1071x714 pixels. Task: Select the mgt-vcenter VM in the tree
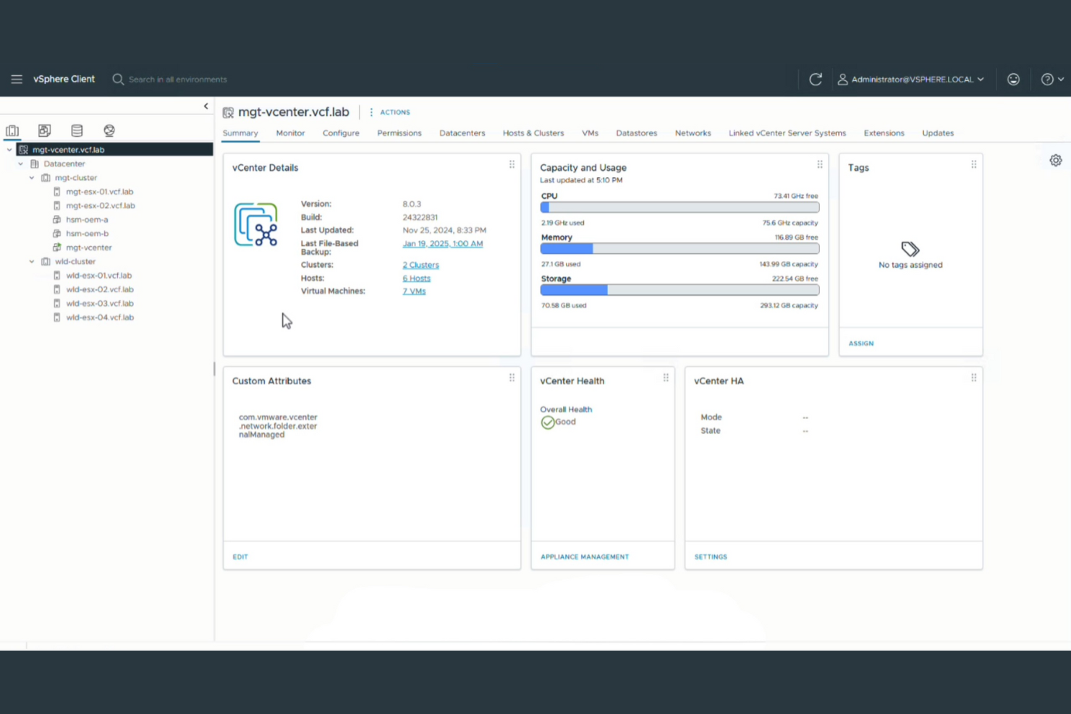pos(88,247)
